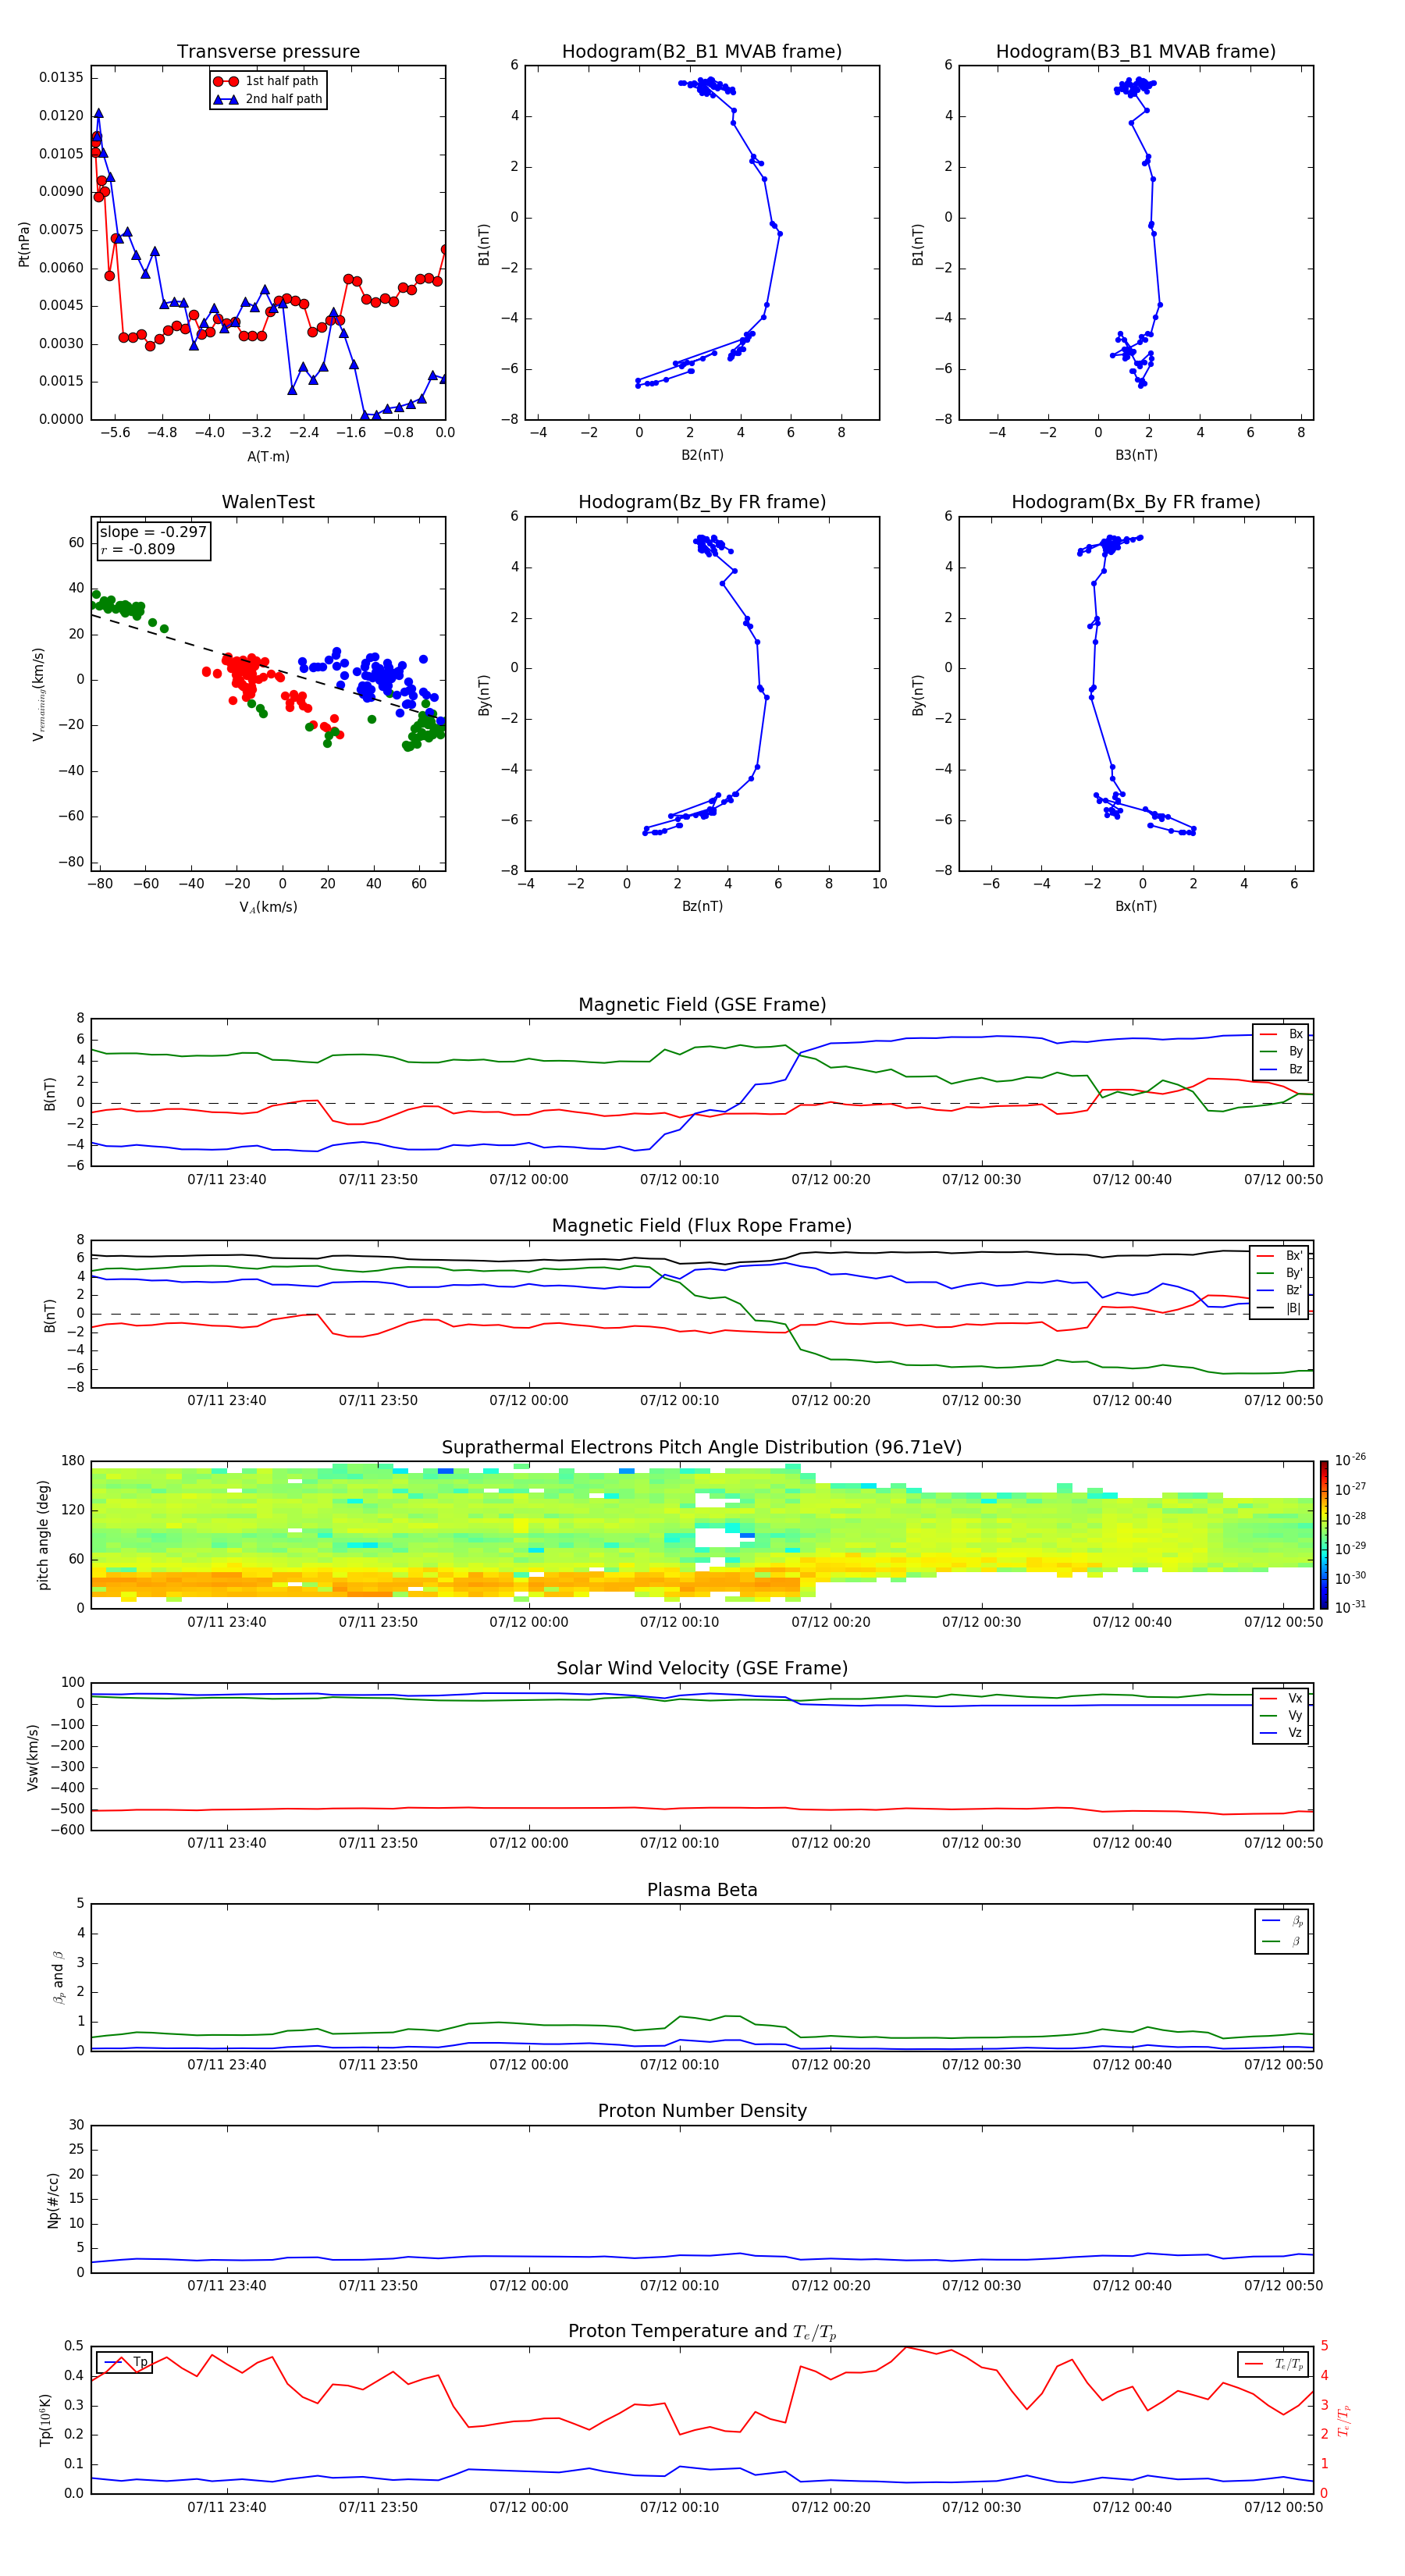Viewport: 1405px width, 2576px height.
Task: Click the 'WalenTest' plot title
Action: point(268,502)
